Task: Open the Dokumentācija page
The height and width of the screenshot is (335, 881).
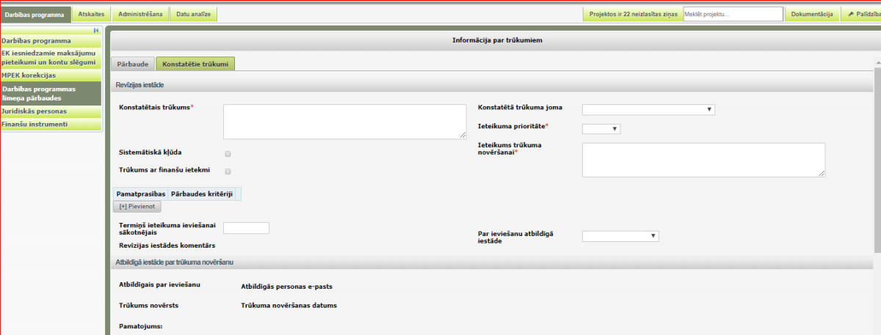Action: (x=811, y=14)
